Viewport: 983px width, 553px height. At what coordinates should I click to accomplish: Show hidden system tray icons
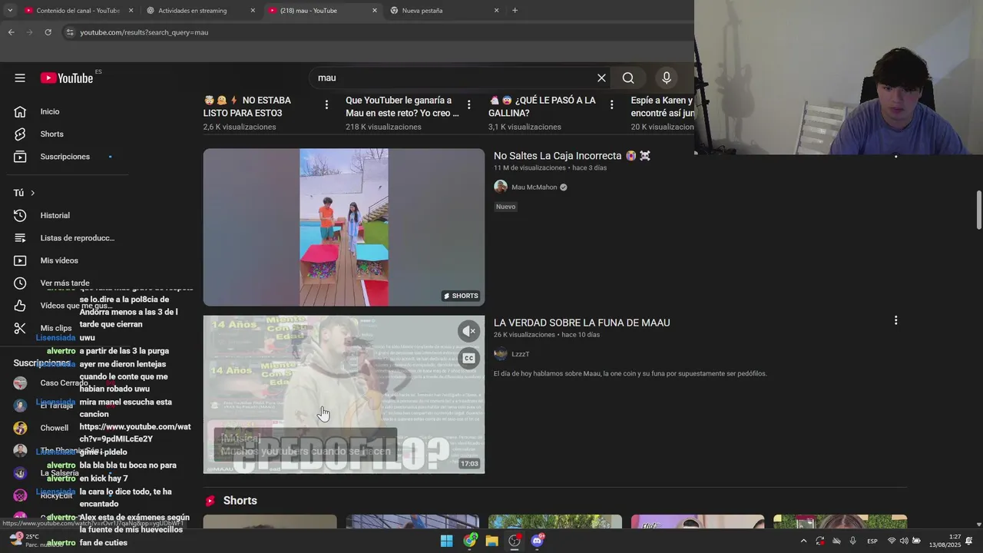click(x=803, y=541)
